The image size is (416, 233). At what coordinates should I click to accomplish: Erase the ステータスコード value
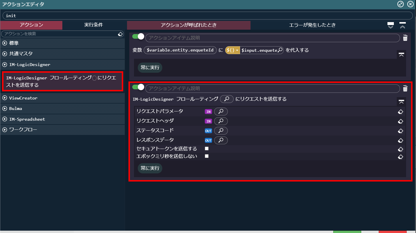point(400,131)
